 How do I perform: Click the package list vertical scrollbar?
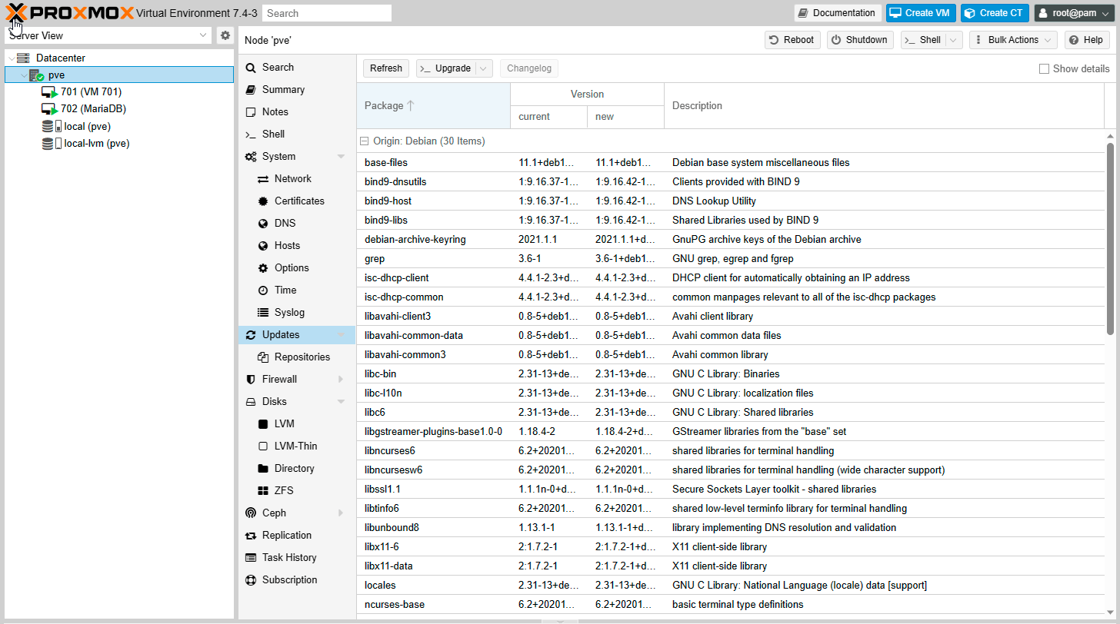tap(1110, 238)
